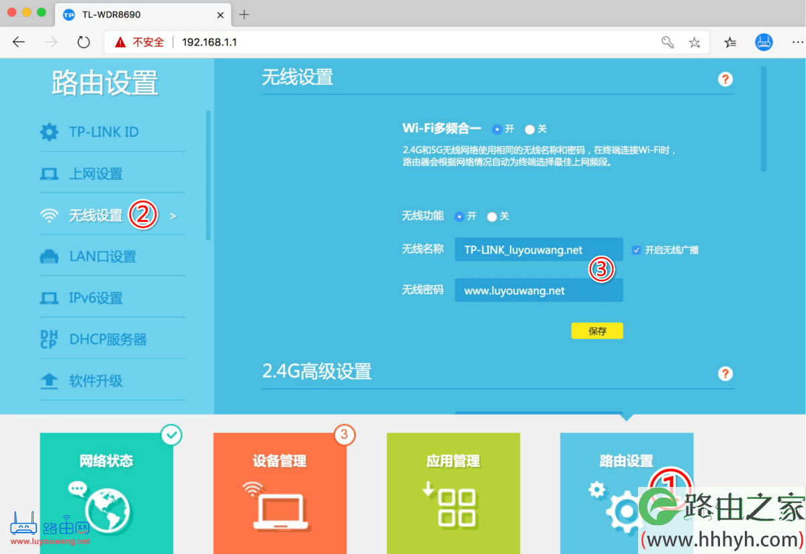Open the favorites list icon
This screenshot has width=806, height=554.
[731, 42]
